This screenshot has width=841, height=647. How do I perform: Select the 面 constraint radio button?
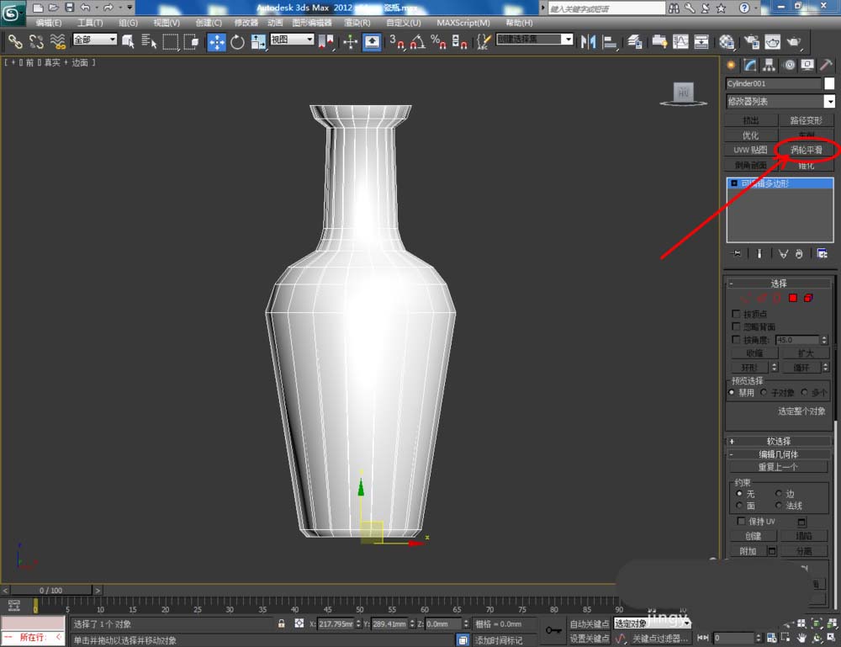tap(739, 506)
